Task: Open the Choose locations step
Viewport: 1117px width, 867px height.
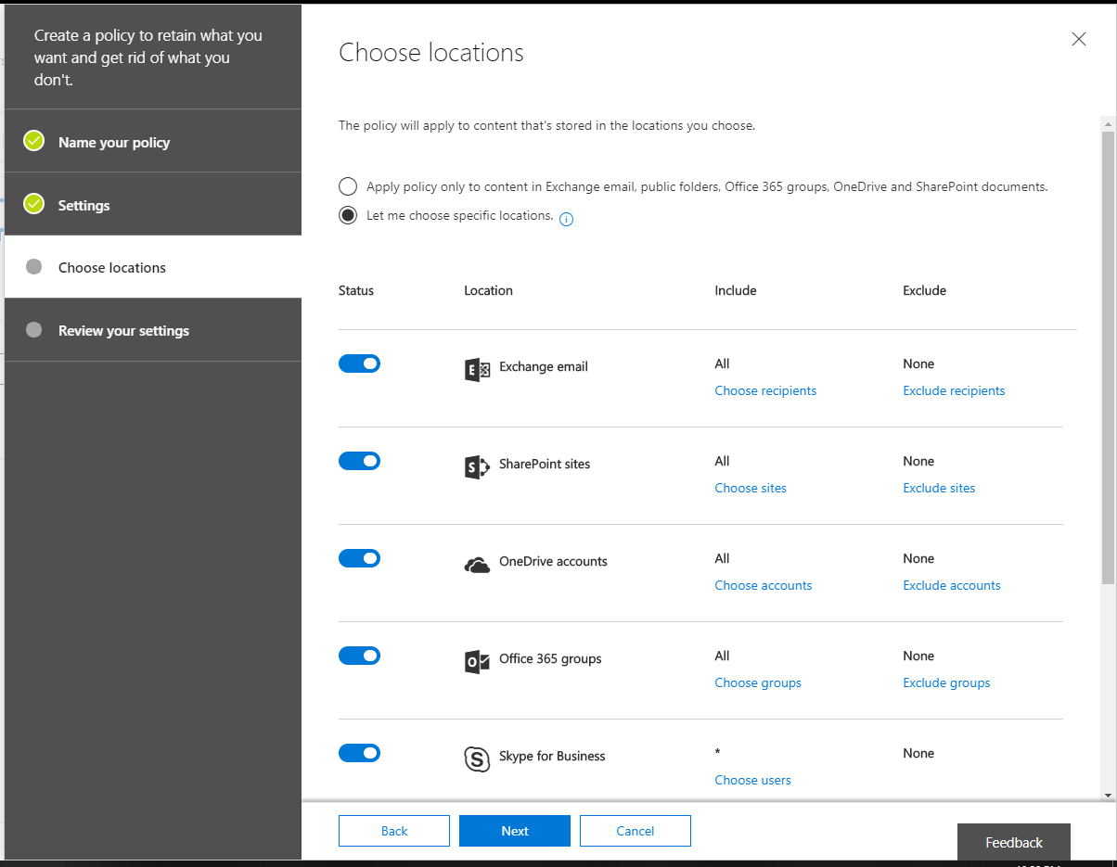Action: pos(112,268)
